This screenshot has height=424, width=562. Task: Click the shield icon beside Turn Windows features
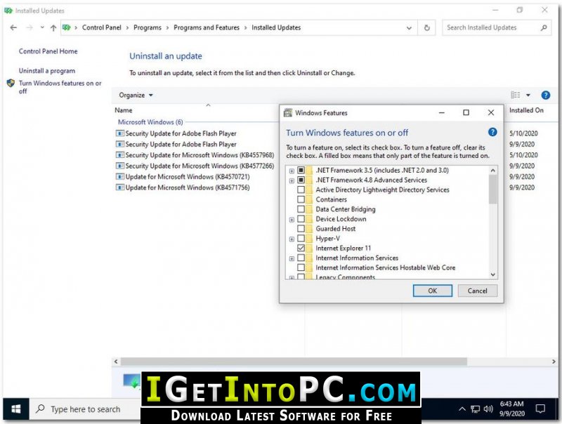11,84
